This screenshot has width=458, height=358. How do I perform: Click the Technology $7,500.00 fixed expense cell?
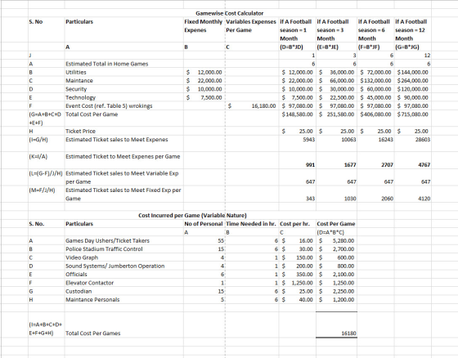[204, 97]
